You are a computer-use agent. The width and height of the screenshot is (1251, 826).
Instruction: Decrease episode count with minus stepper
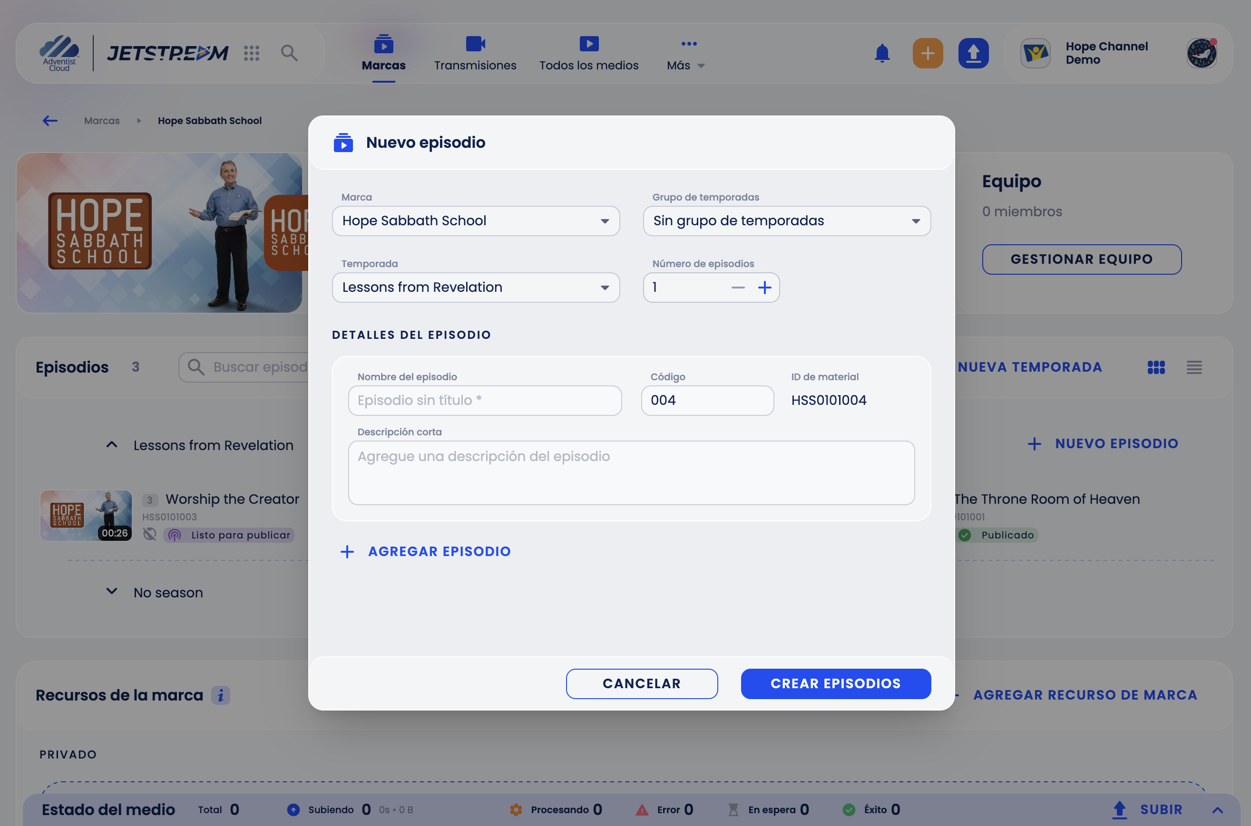coord(738,288)
